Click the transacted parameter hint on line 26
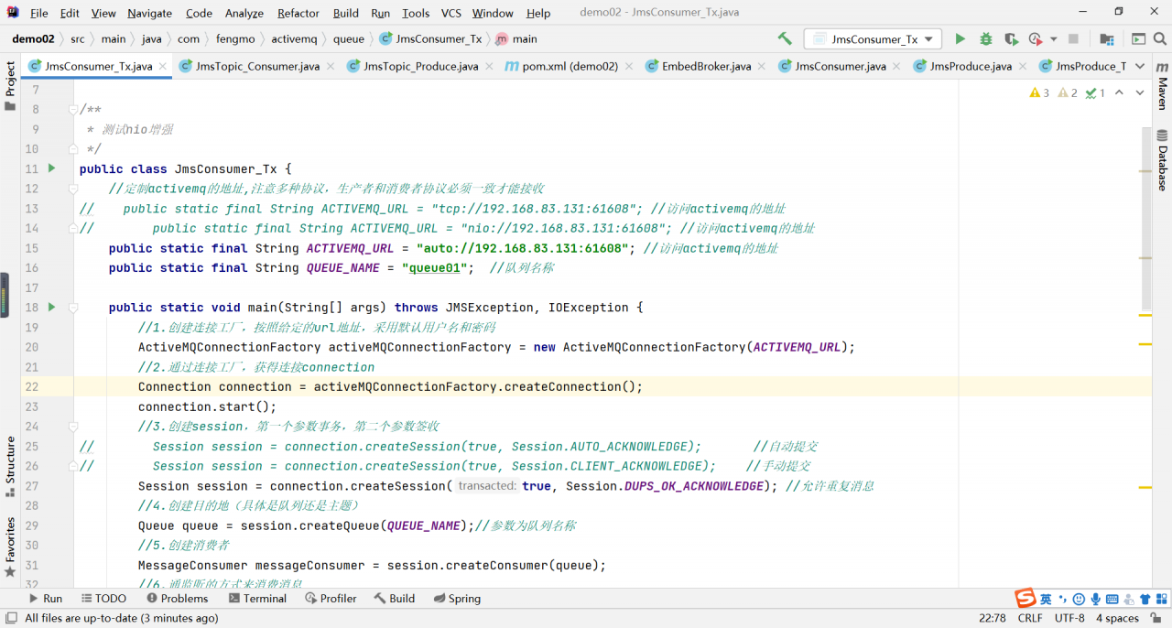Image resolution: width=1172 pixels, height=628 pixels. pos(486,486)
